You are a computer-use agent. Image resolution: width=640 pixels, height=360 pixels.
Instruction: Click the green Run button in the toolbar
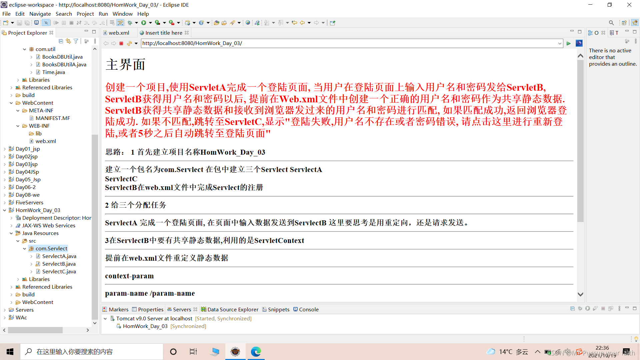point(144,23)
